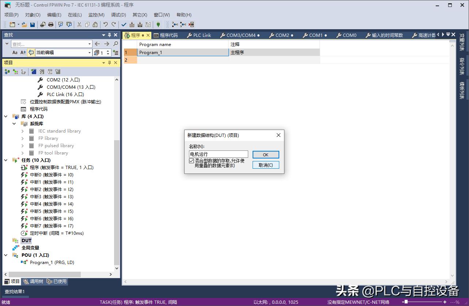
Task: Click 取消(C) in the DUT dialog
Action: [265, 165]
